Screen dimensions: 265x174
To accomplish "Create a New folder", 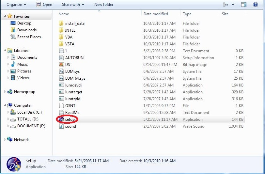I will pyautogui.click(x=104, y=5).
